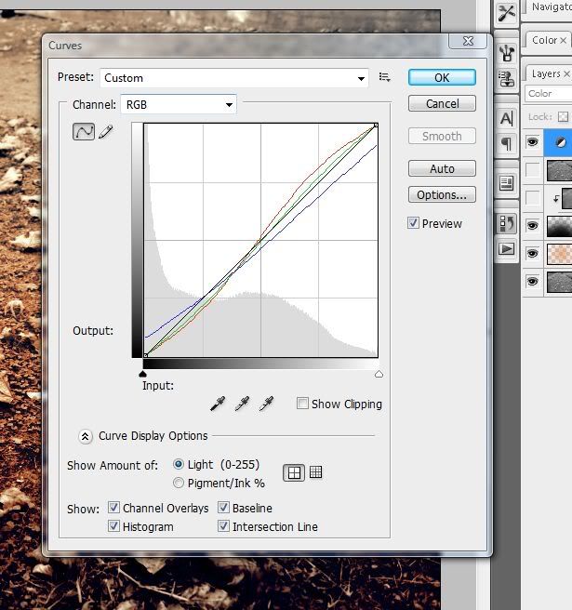Click the OK button
This screenshot has width=572, height=610.
point(442,77)
